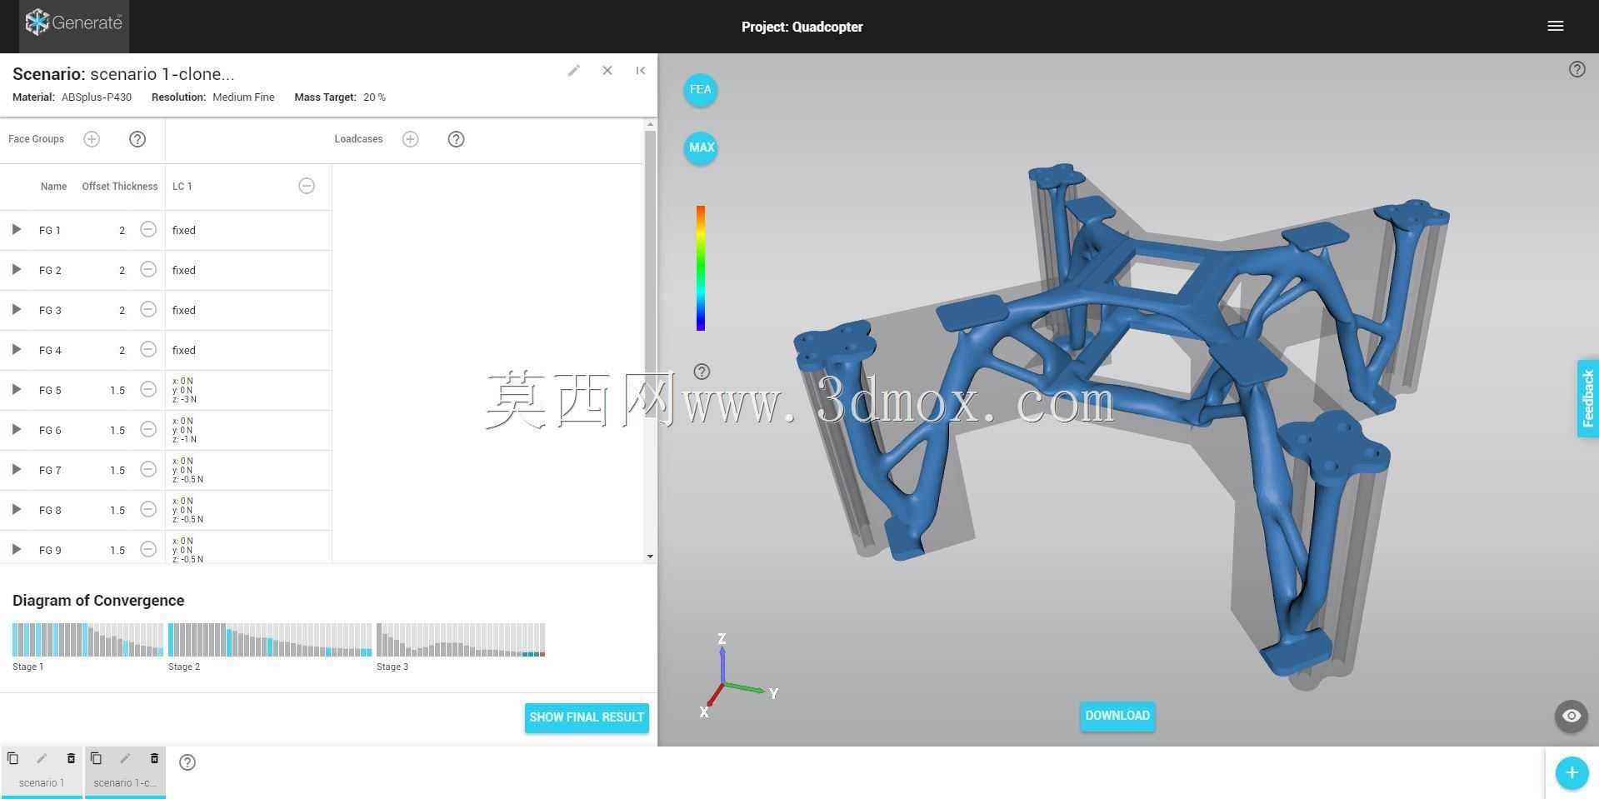Select Stage 2 convergence diagram
The width and height of the screenshot is (1599, 799).
tap(270, 640)
